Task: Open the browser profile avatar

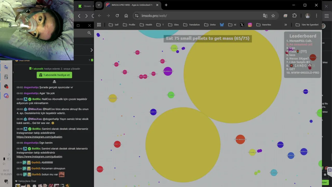Action: (308, 16)
